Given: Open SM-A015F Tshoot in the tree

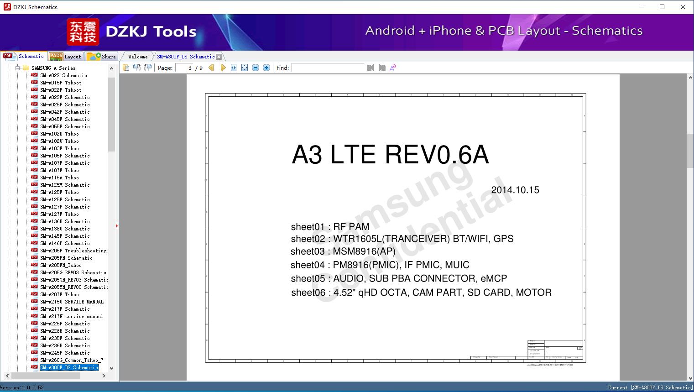Looking at the screenshot, I should (x=61, y=83).
